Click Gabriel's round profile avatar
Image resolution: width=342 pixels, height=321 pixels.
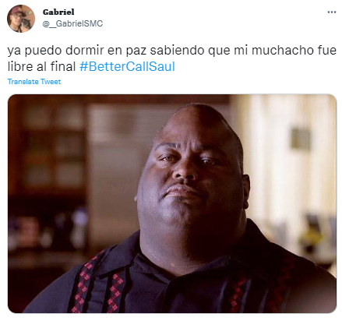[x=21, y=19]
